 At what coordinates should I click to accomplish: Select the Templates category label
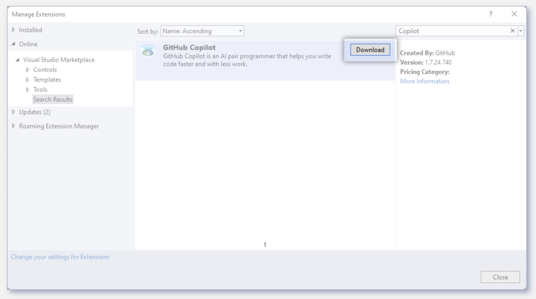47,80
